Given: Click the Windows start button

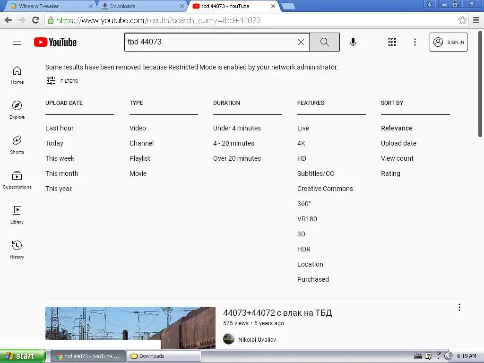Looking at the screenshot, I should (23, 356).
